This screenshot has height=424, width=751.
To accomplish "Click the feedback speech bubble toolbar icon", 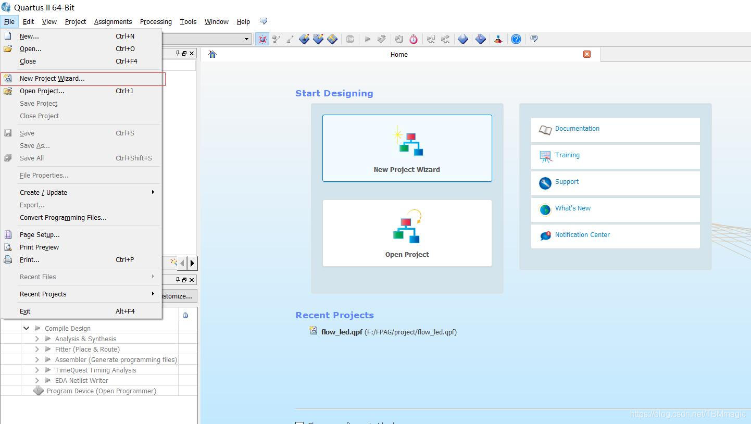I will pyautogui.click(x=534, y=39).
